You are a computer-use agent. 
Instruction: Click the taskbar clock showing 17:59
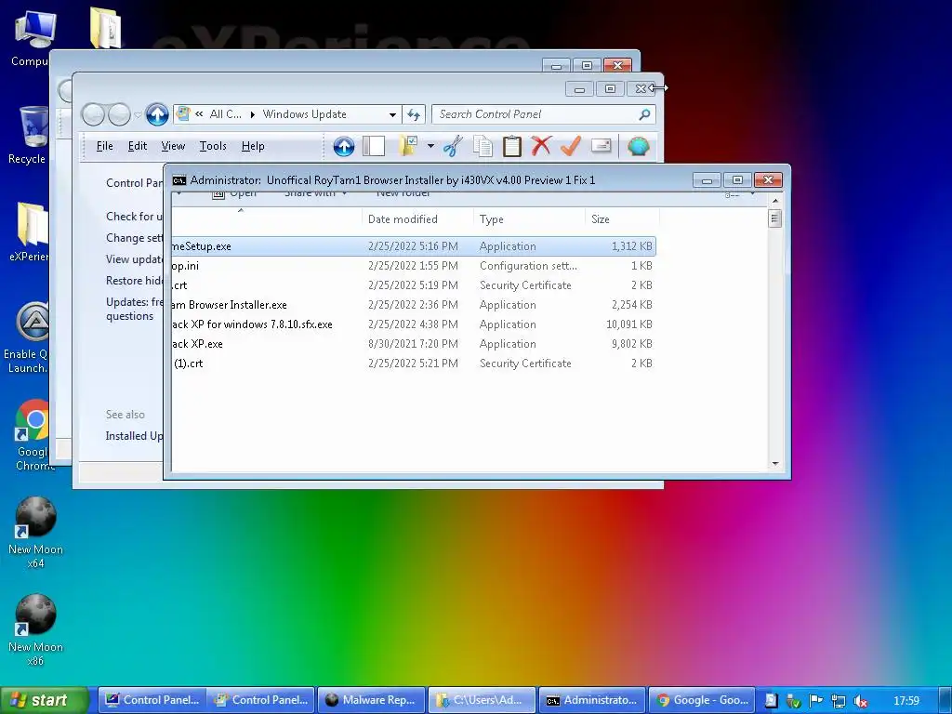[x=906, y=701]
